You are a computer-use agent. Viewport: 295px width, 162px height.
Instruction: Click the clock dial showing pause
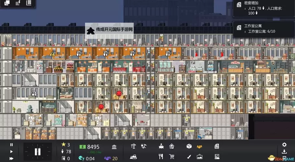[x=38, y=152]
